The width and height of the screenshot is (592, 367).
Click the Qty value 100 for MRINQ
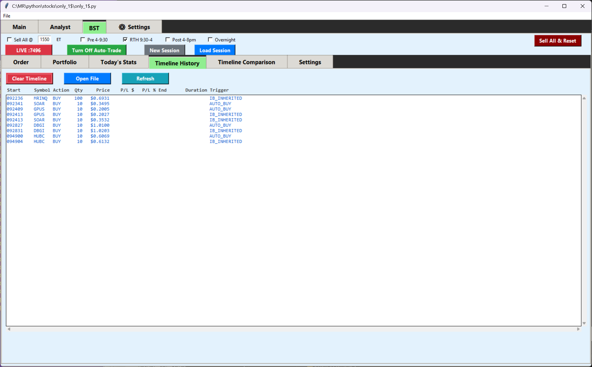[78, 98]
